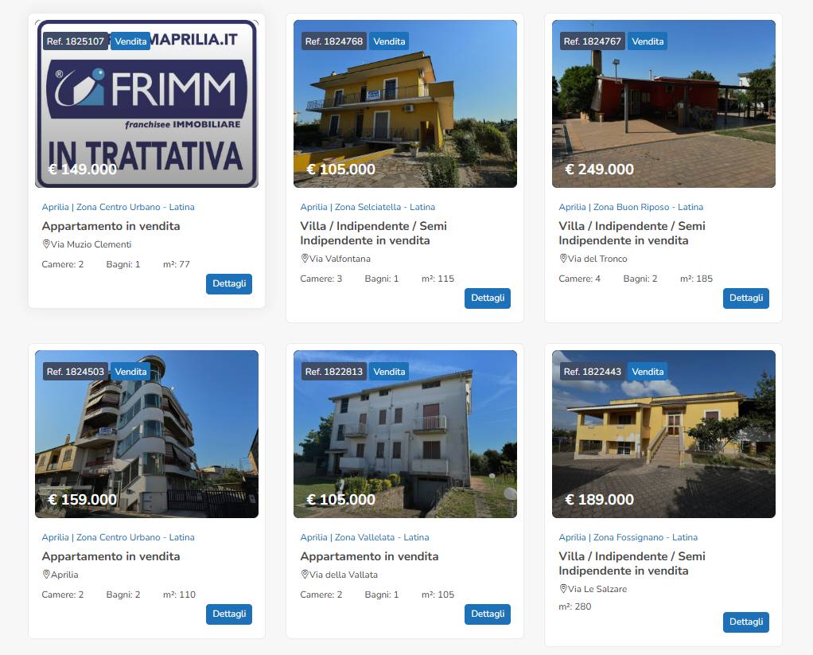Open Dettagli for Ref. 1824503 apartment
This screenshot has width=813, height=655.
[x=228, y=614]
